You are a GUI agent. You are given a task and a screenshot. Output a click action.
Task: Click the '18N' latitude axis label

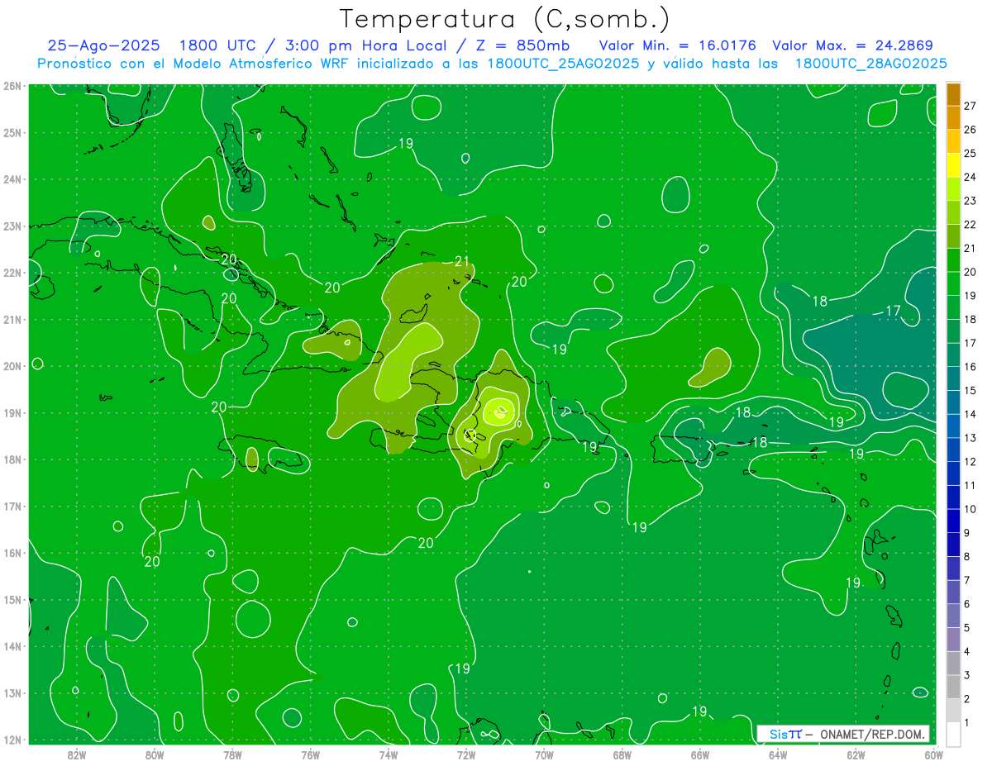tap(12, 459)
